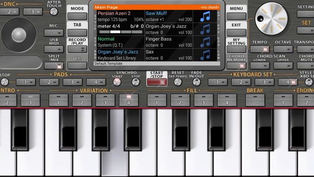Toggle Chord Scan Upper button
The image size is (314, 177).
point(283,65)
